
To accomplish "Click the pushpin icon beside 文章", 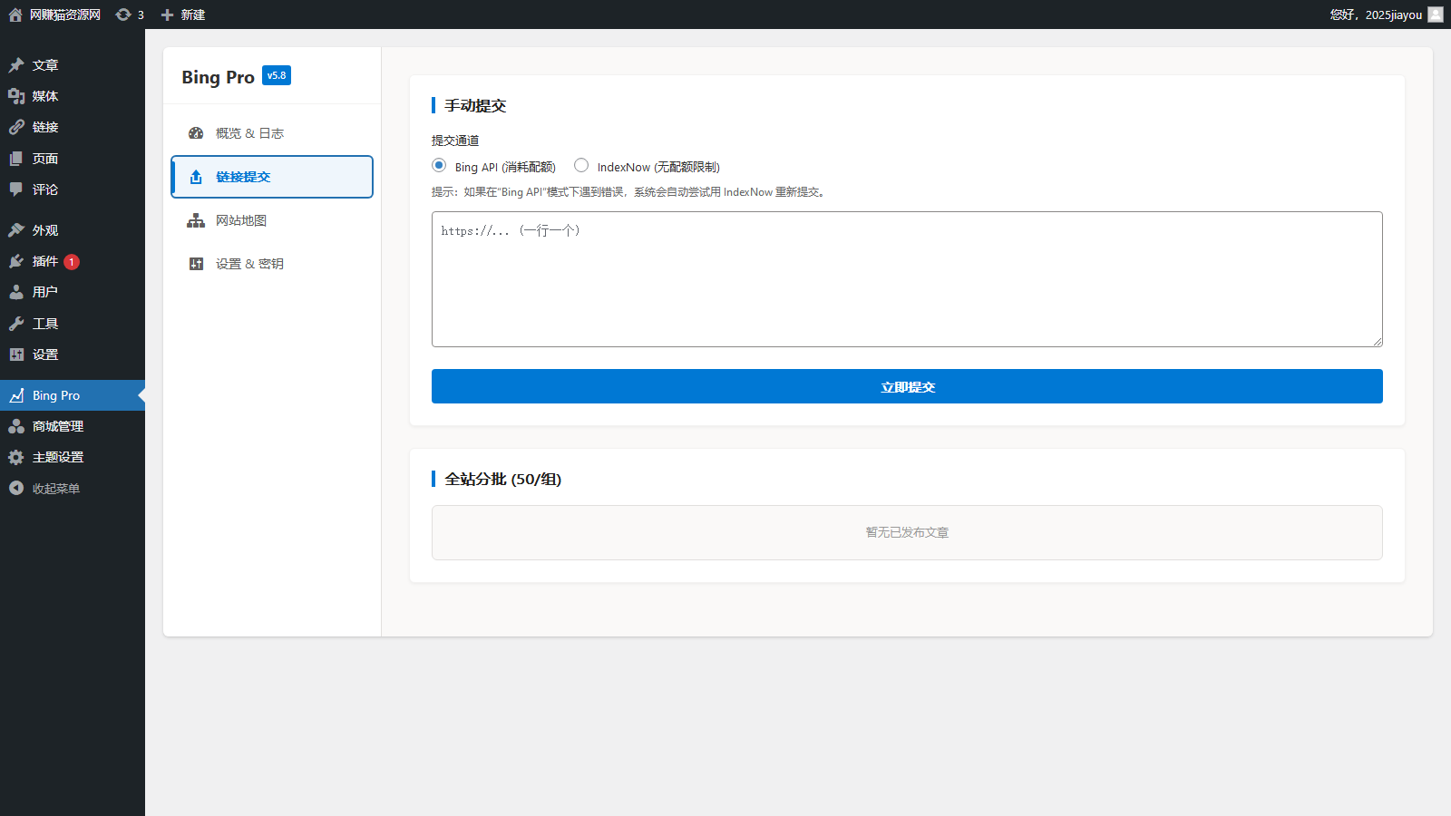I will coord(16,65).
